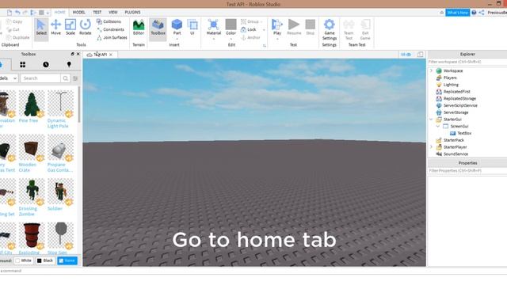Toggle Join Surfaces option
The width and height of the screenshot is (507, 285).
coord(112,37)
